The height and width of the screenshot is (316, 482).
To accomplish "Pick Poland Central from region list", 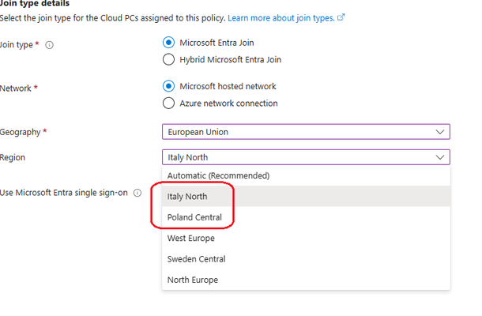I will coord(306,217).
